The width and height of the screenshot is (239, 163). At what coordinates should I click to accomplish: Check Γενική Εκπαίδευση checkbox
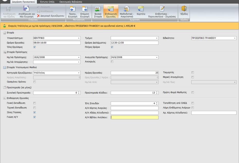pos(34,103)
